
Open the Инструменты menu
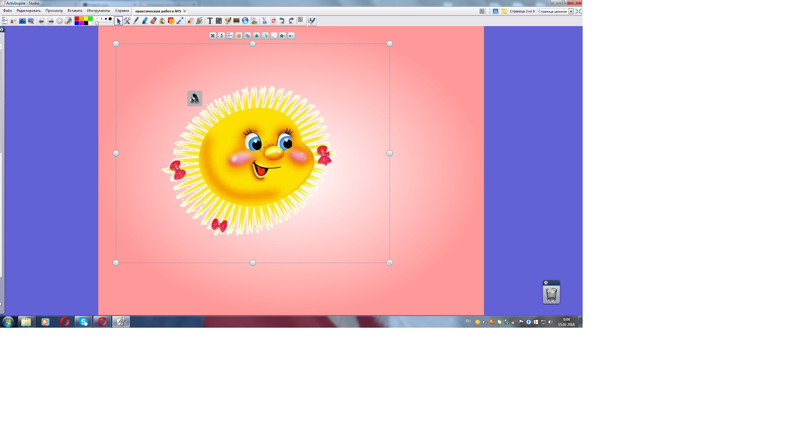click(x=99, y=11)
